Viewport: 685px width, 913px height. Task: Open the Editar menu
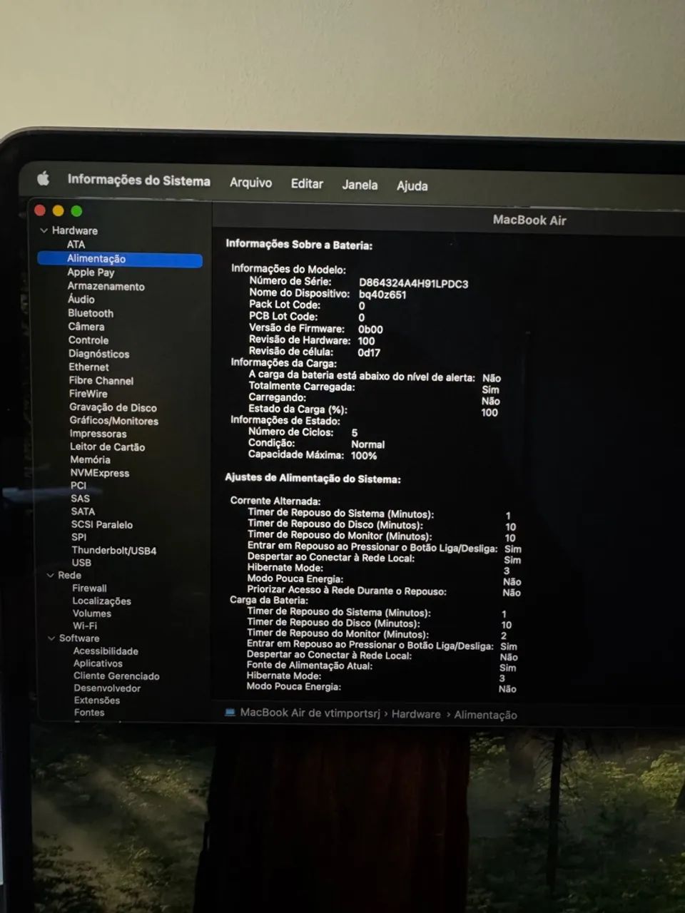pyautogui.click(x=307, y=183)
